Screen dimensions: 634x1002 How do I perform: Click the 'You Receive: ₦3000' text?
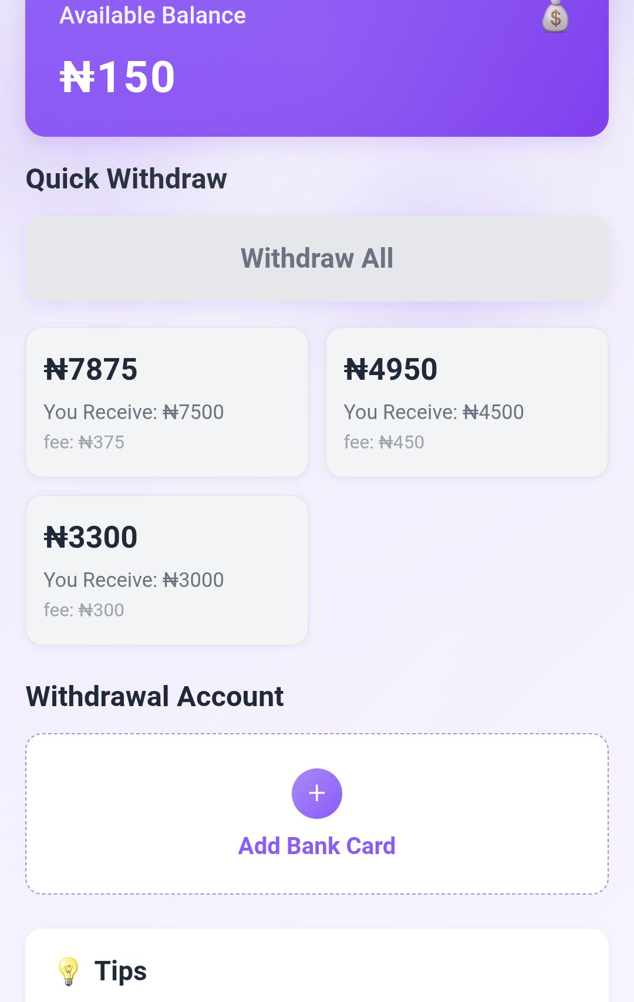(134, 580)
